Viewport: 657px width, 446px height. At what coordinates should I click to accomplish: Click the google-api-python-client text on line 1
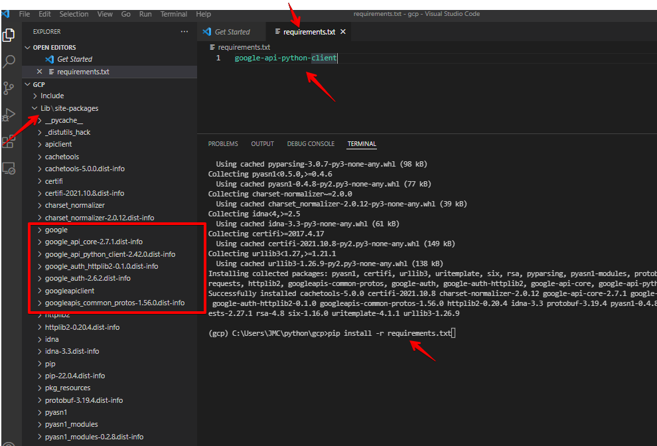[x=285, y=58]
